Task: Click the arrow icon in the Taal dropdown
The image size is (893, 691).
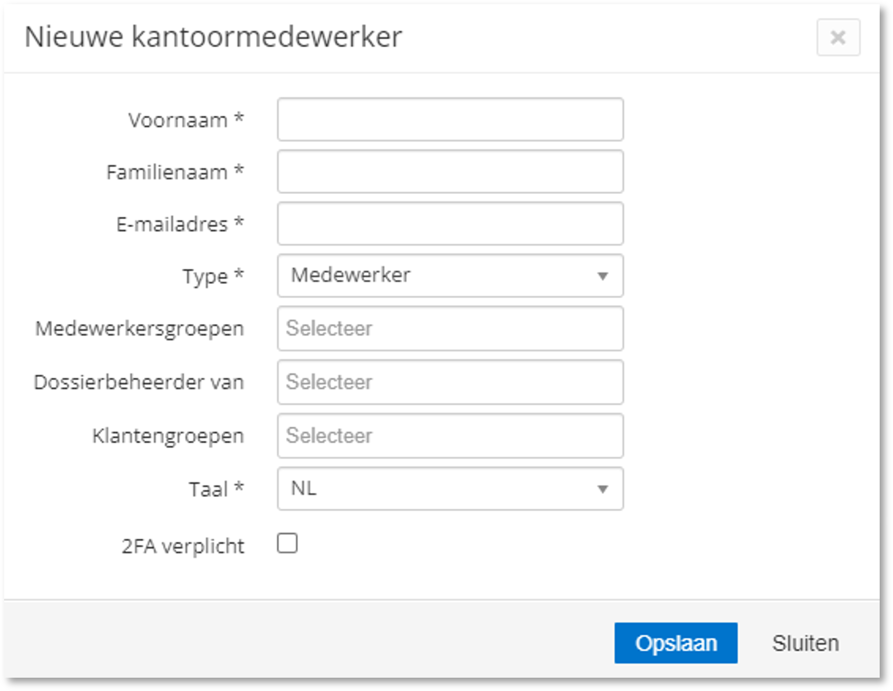Action: click(603, 489)
